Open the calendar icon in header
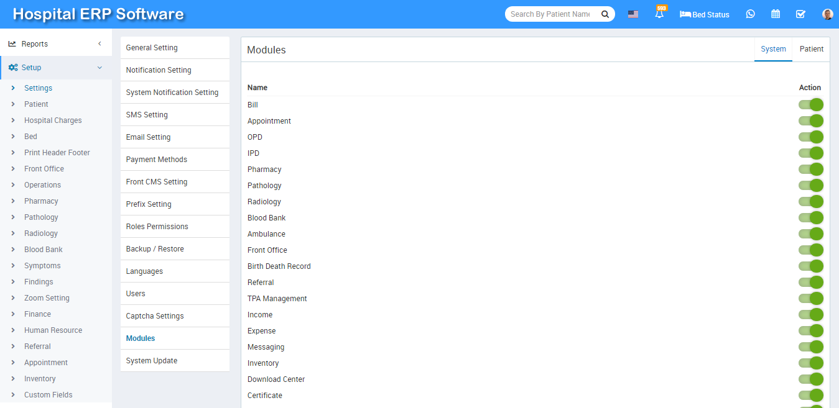Screen dimensions: 839x408 pos(776,14)
